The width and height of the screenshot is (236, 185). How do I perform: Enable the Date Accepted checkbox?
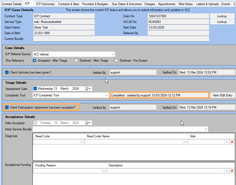coord(35,123)
